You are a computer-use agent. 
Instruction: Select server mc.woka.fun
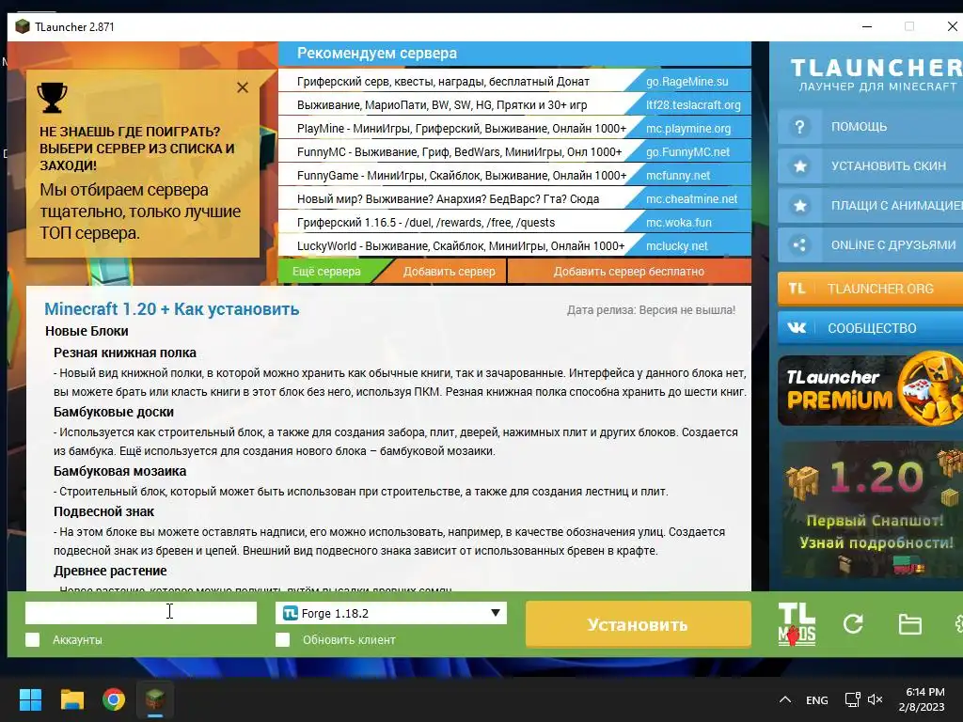[x=679, y=223]
